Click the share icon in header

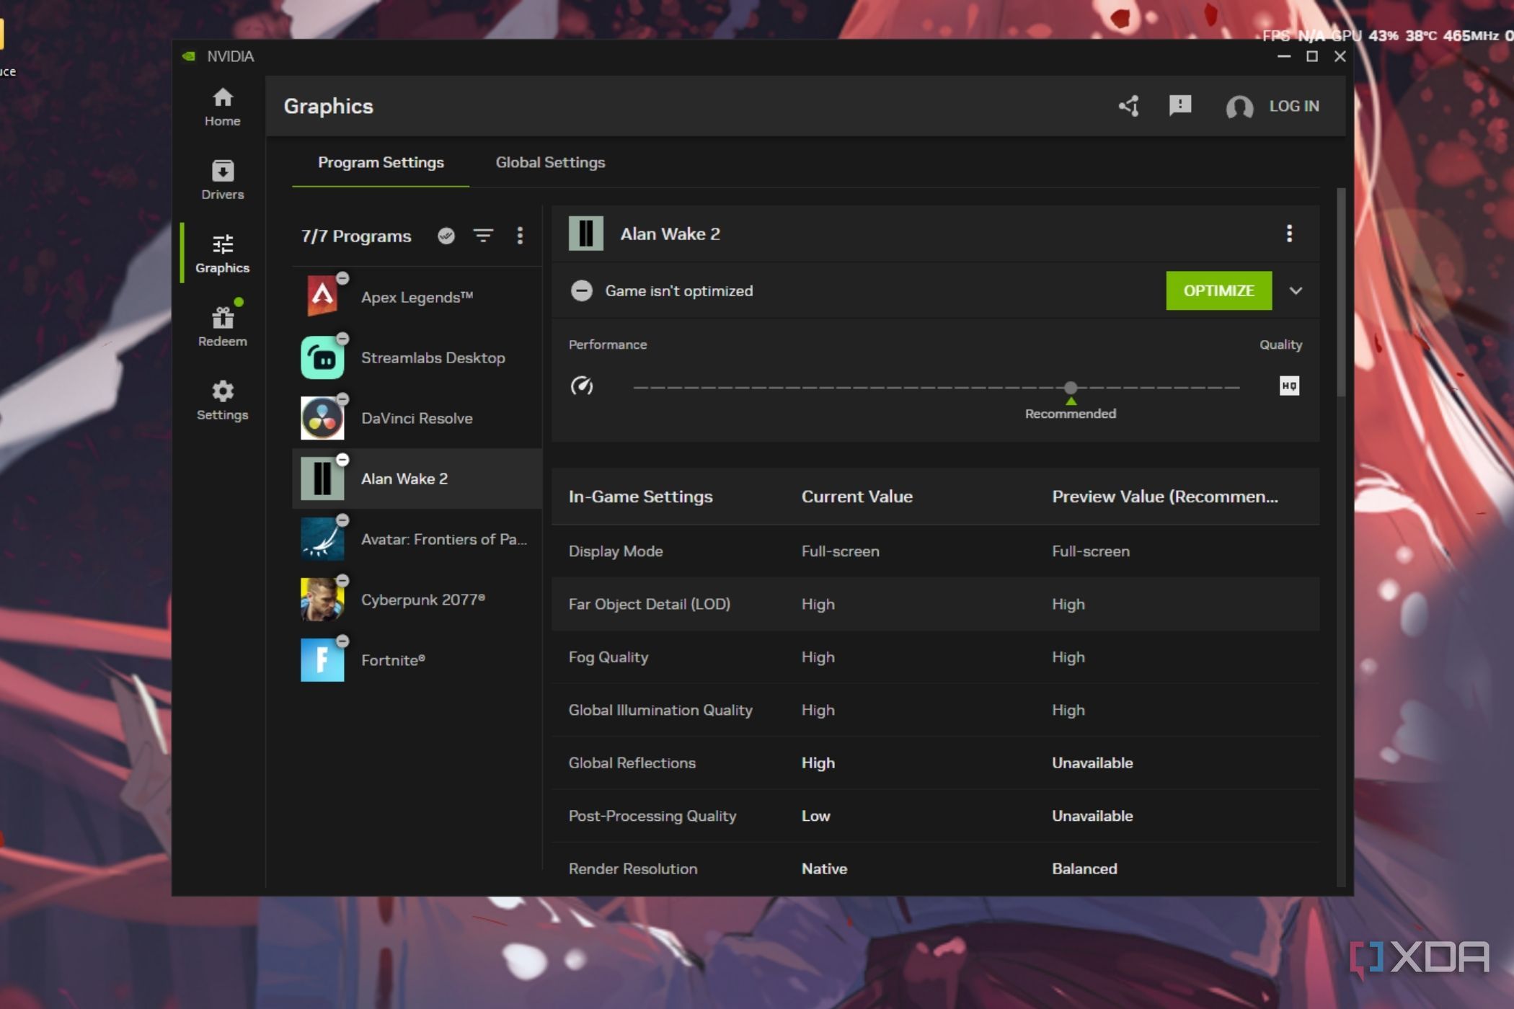point(1129,106)
